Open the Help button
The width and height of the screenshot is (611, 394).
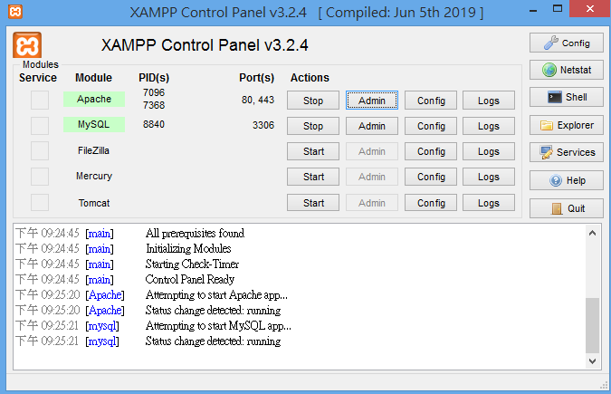566,180
